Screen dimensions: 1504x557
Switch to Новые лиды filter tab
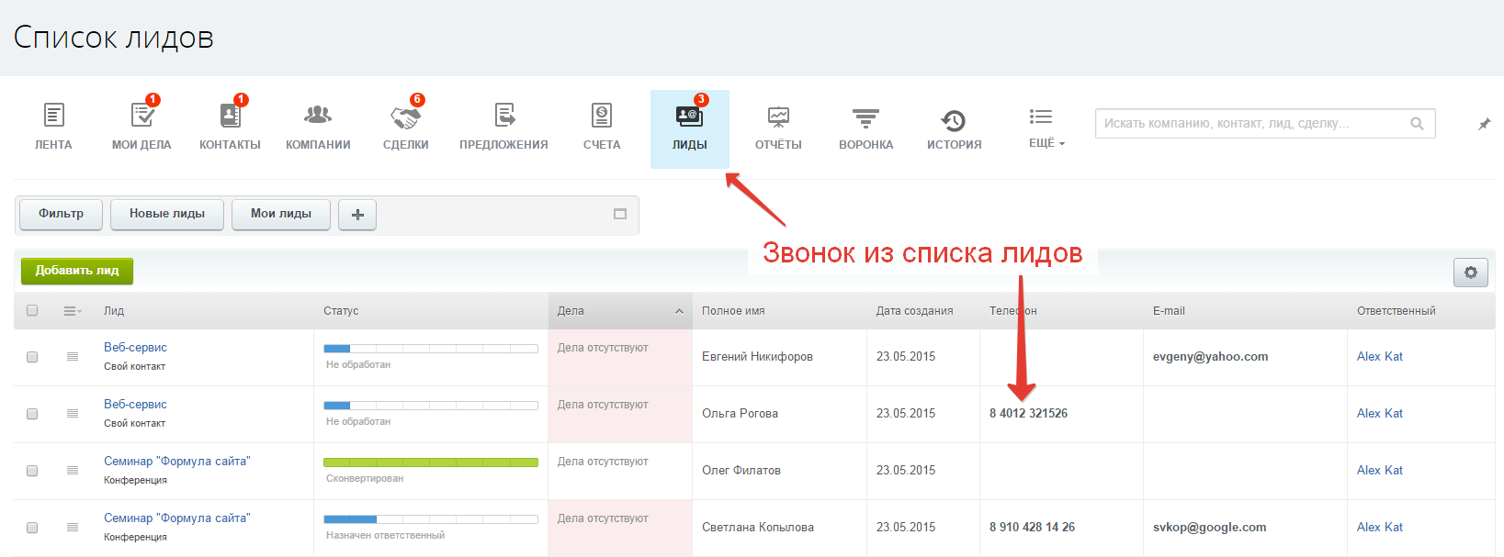[x=167, y=214]
